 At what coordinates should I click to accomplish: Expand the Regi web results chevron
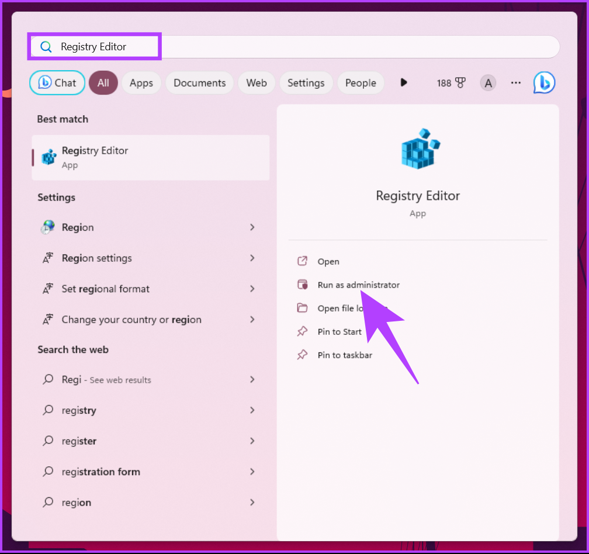click(252, 380)
